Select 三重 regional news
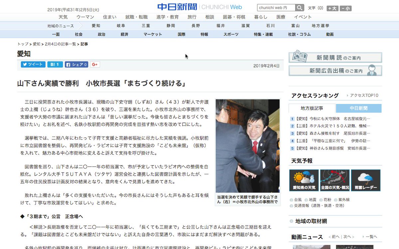This screenshot has height=249, width=399. [146, 26]
